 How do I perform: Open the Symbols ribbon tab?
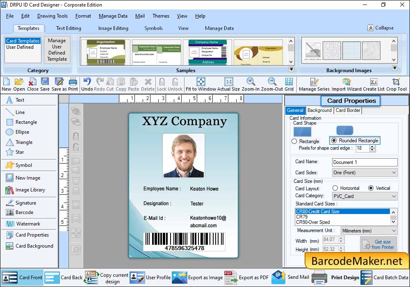(x=153, y=28)
